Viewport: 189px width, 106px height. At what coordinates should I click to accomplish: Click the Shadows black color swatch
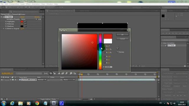[x=22, y=26]
